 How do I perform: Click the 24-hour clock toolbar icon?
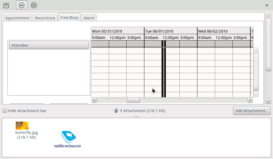(34, 5)
